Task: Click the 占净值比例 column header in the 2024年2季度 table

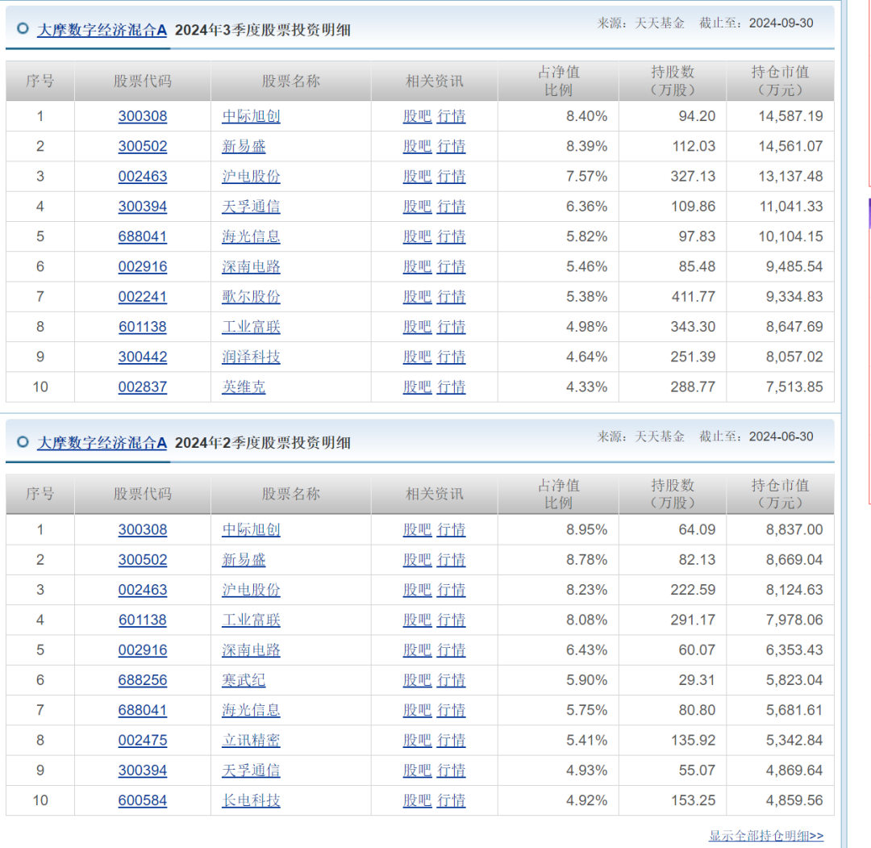Action: [x=558, y=494]
